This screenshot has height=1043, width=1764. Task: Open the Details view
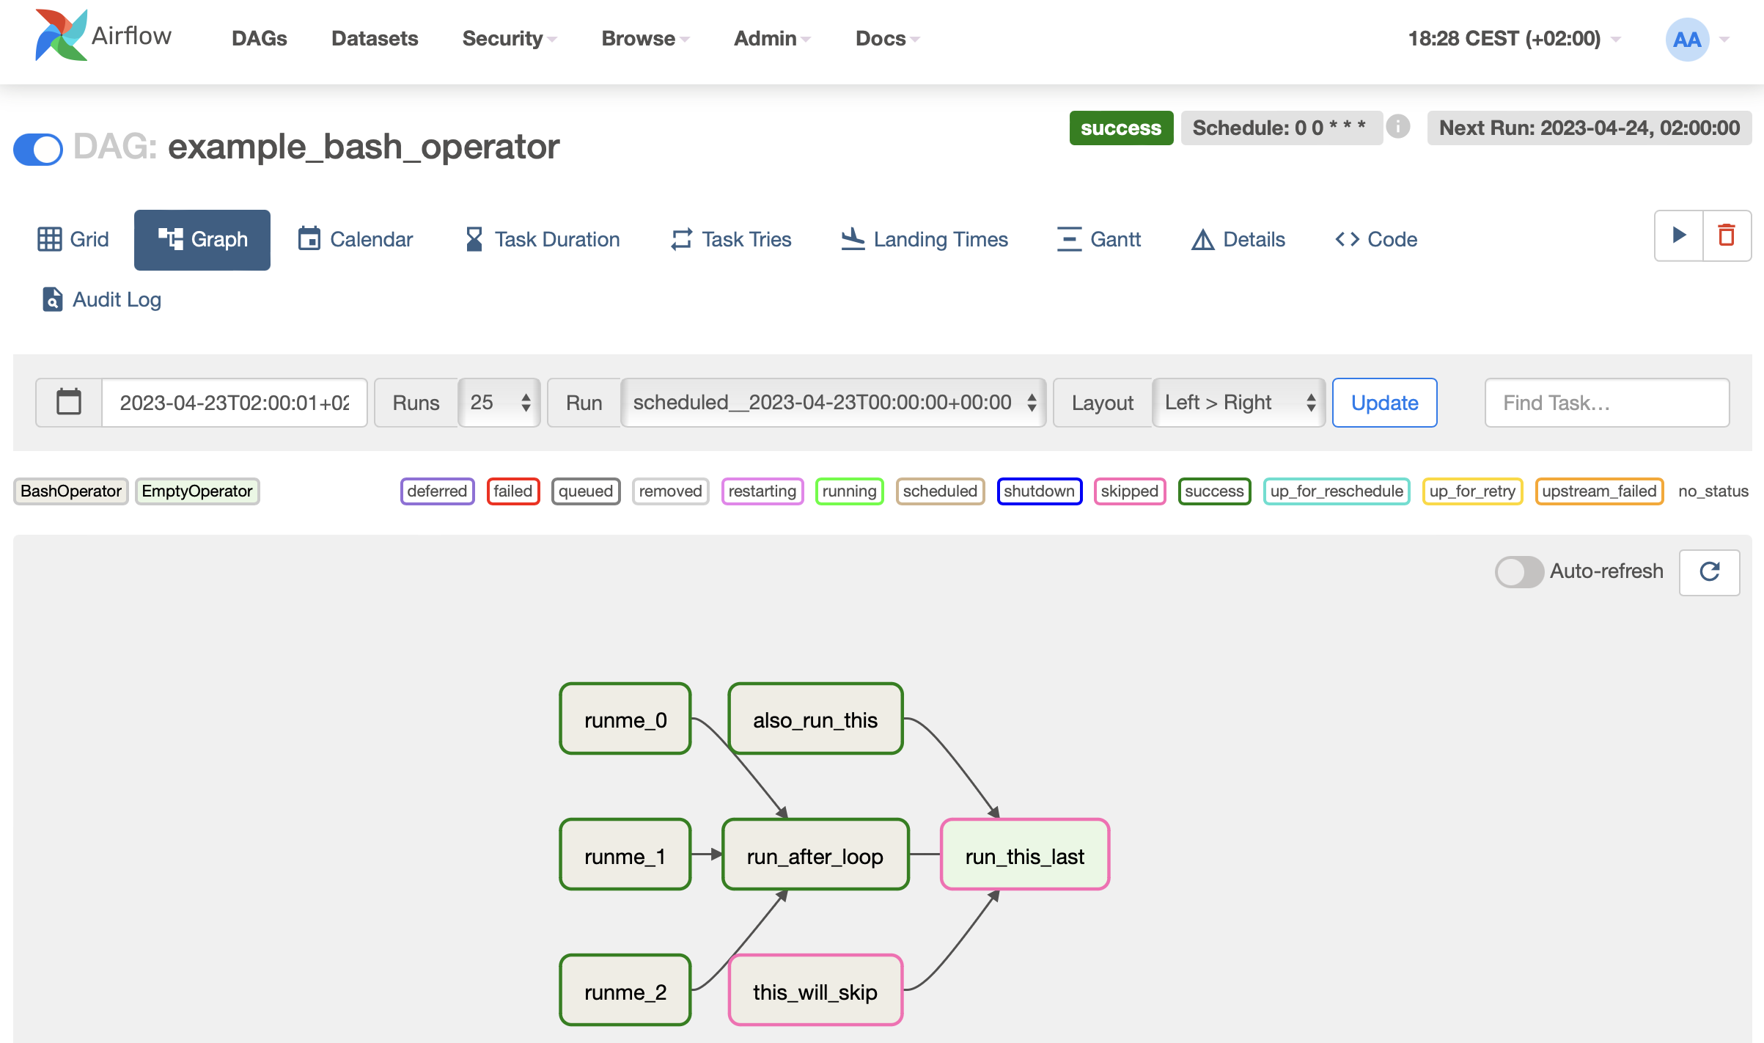point(1238,239)
